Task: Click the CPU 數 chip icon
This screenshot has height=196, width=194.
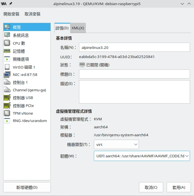Action: [7, 43]
